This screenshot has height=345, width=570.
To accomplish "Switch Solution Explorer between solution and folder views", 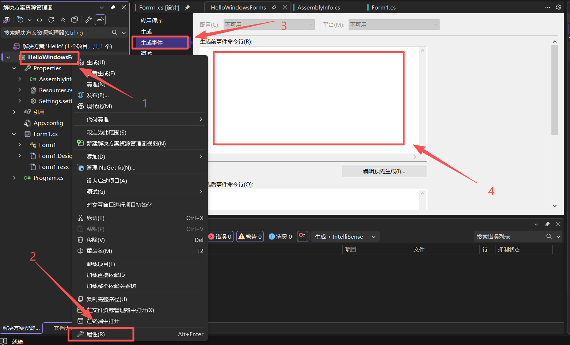I will (x=6, y=20).
